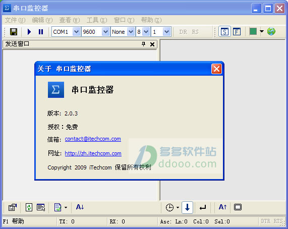The width and height of the screenshot is (288, 229).
Task: Open the data bits 8 dropdown
Action: tap(146, 32)
